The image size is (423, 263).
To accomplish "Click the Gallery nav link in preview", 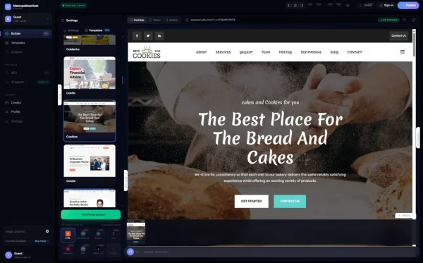I will tap(246, 52).
